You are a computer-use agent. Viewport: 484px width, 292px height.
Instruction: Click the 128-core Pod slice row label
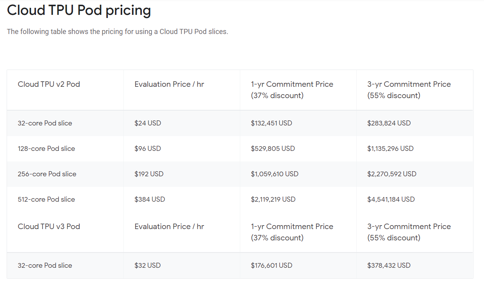coord(46,149)
